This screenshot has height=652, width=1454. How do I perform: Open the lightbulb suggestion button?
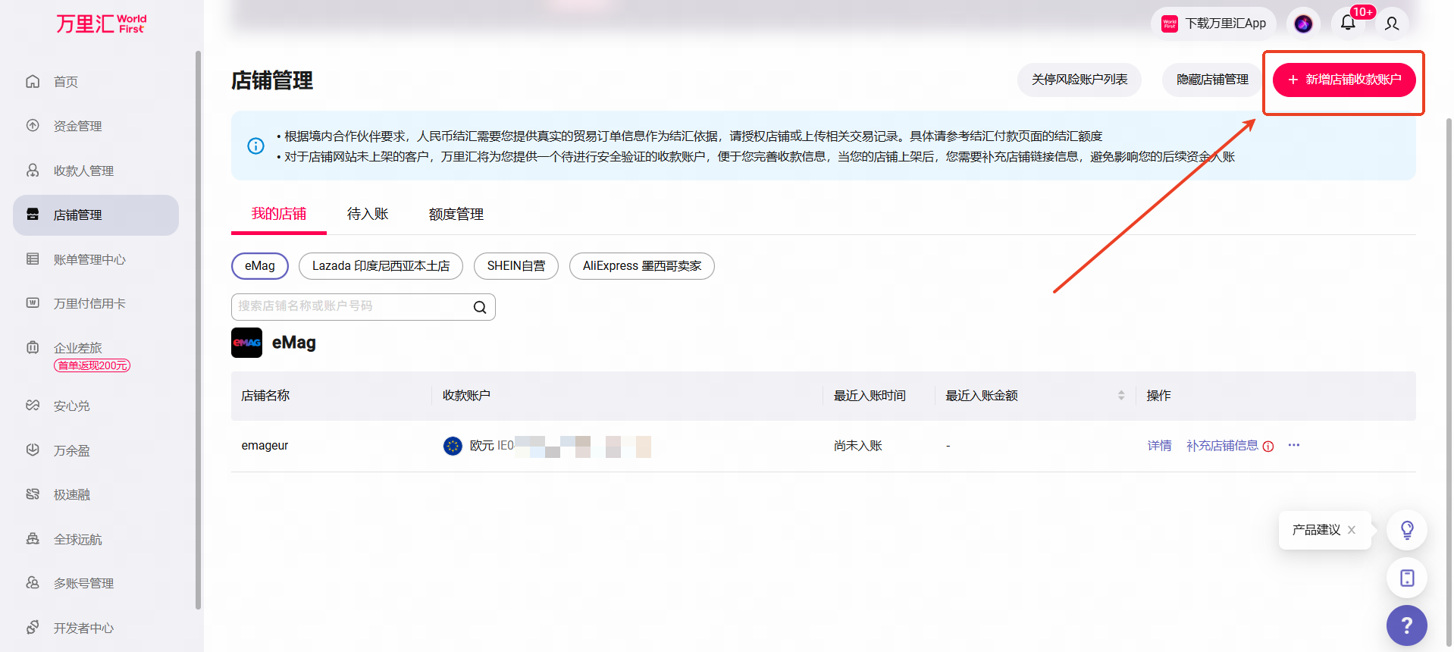(1407, 530)
